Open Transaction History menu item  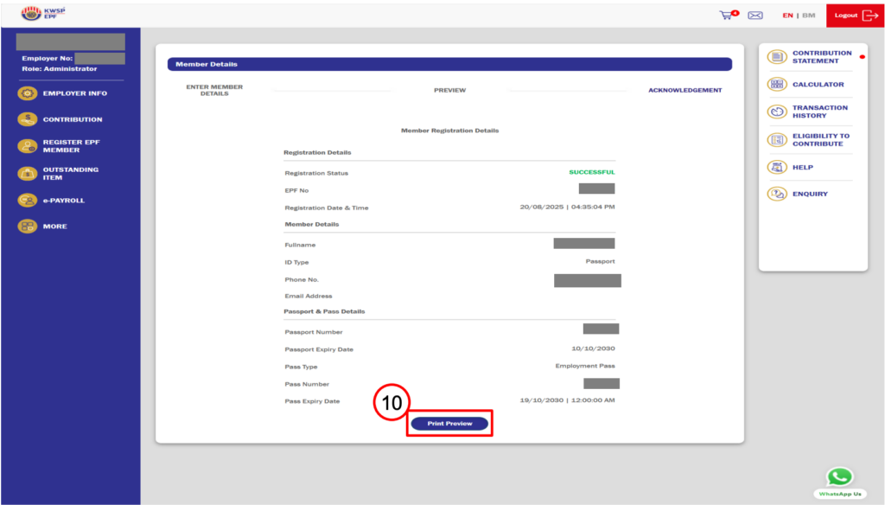[819, 112]
